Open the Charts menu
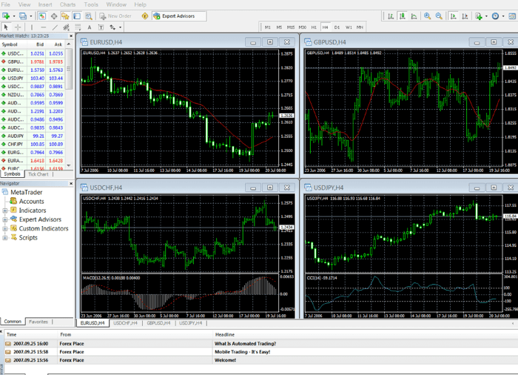The width and height of the screenshot is (518, 375). tap(67, 4)
